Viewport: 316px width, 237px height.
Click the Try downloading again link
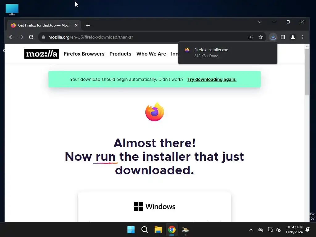tap(212, 79)
